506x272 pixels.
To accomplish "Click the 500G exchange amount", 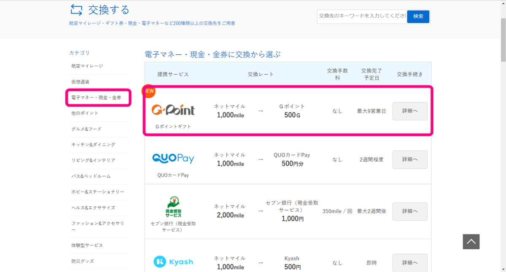I will [292, 115].
